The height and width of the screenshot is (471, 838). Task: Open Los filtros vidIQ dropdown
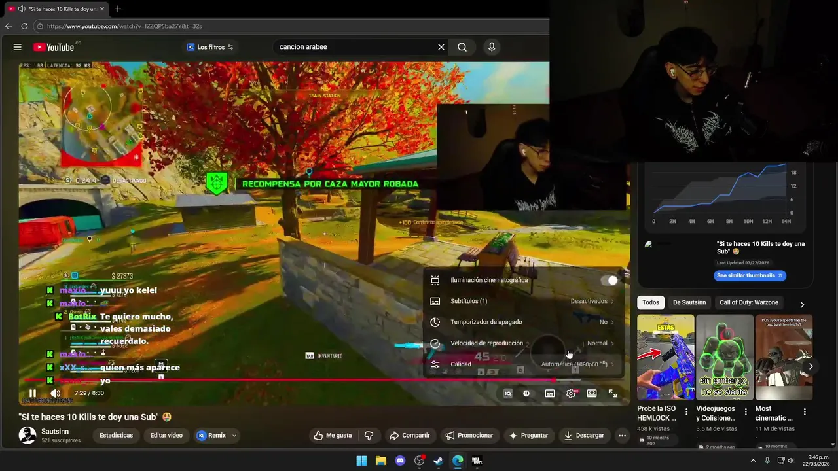(x=210, y=47)
